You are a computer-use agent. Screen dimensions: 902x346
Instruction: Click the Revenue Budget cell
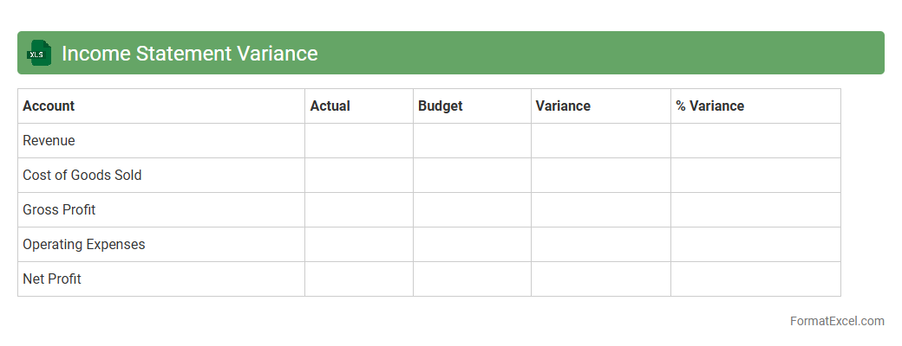[x=472, y=141]
